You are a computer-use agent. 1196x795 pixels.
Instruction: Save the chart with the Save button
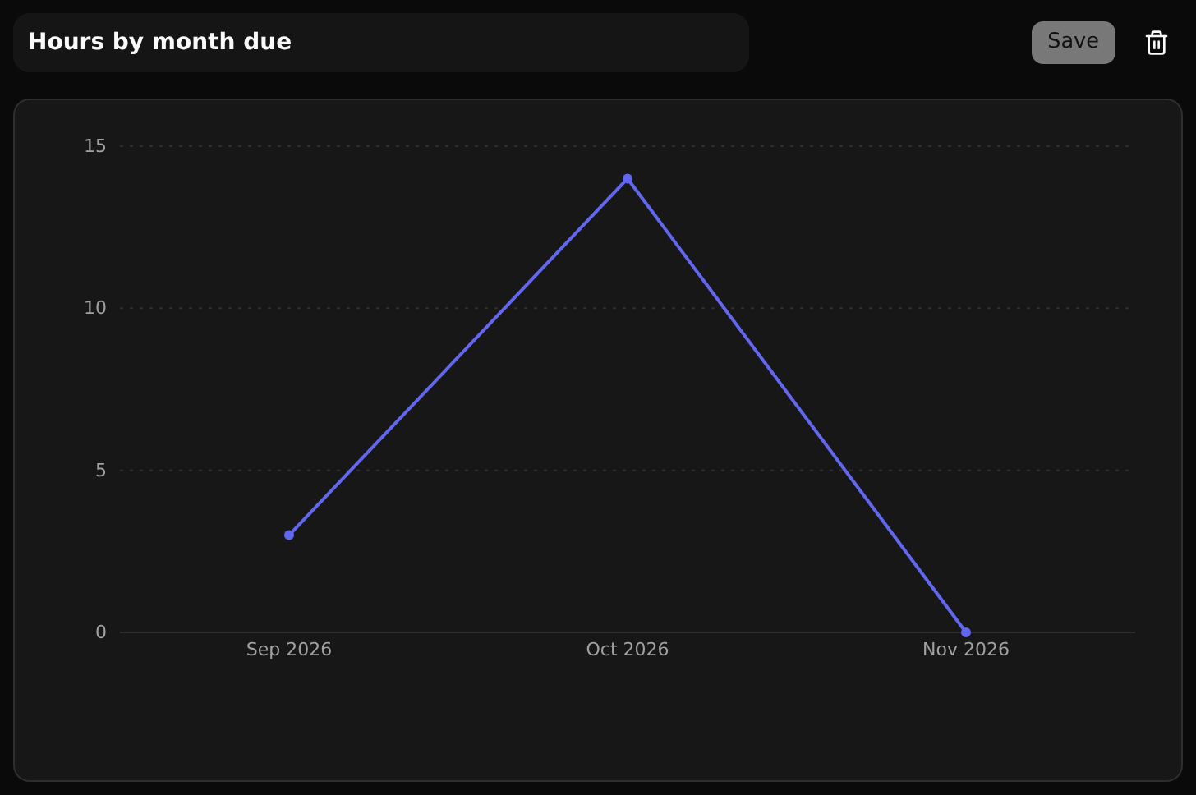click(1073, 43)
